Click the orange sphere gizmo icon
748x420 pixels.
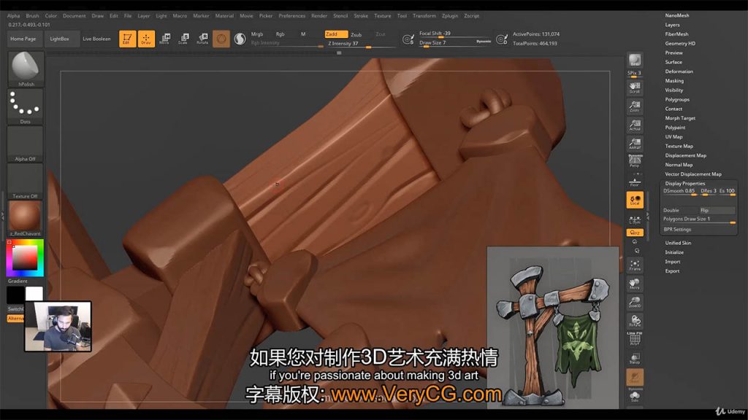[221, 39]
